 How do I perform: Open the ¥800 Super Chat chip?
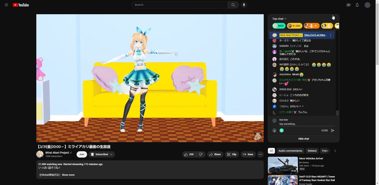(279, 26)
